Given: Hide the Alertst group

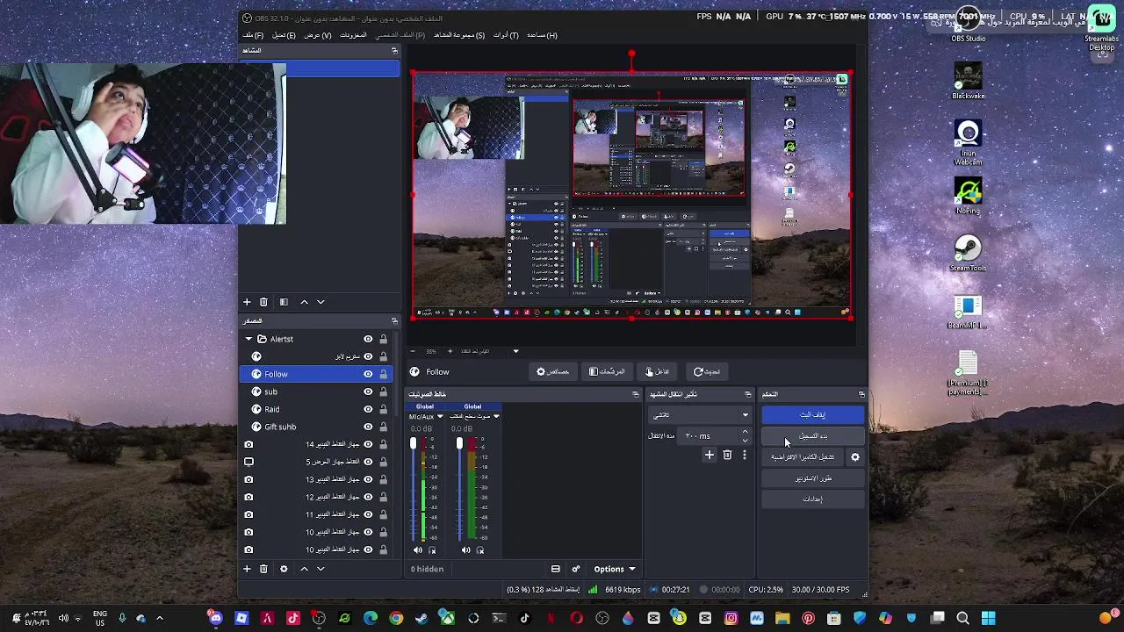Looking at the screenshot, I should (368, 339).
